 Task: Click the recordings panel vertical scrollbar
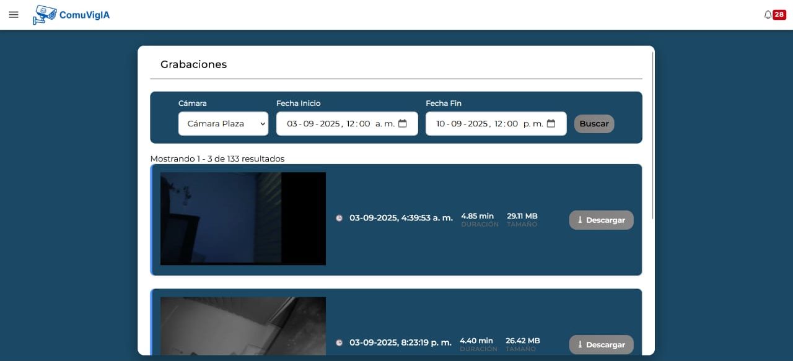click(x=653, y=136)
